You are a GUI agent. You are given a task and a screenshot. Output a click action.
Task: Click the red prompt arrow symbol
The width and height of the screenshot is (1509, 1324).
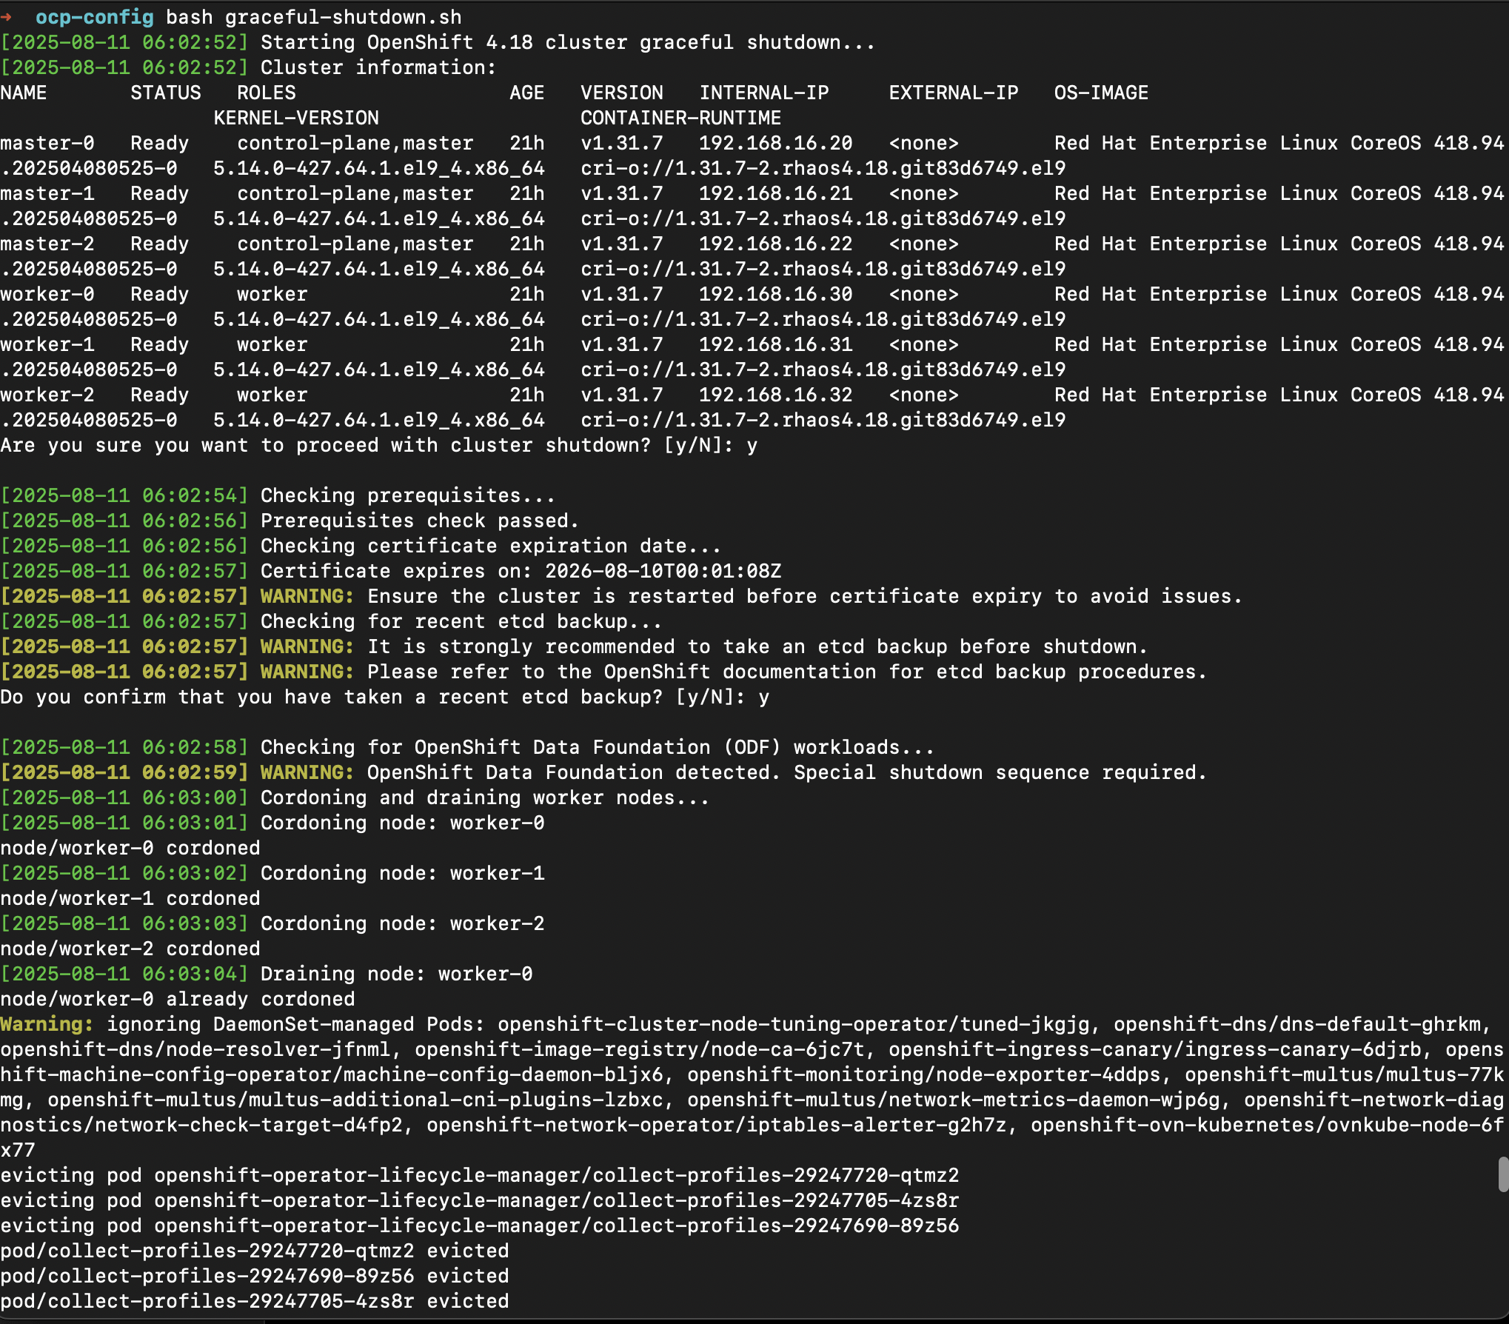(6, 17)
